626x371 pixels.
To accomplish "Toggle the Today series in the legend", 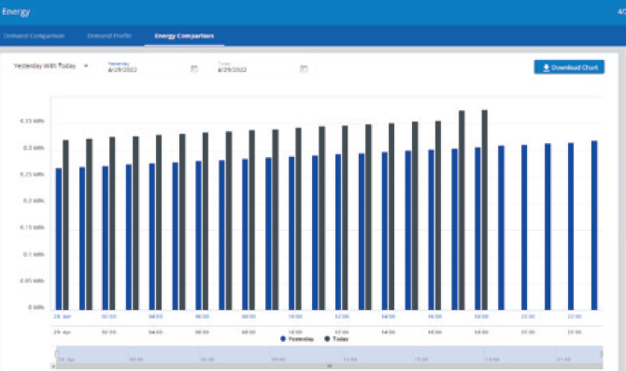I will pos(336,339).
